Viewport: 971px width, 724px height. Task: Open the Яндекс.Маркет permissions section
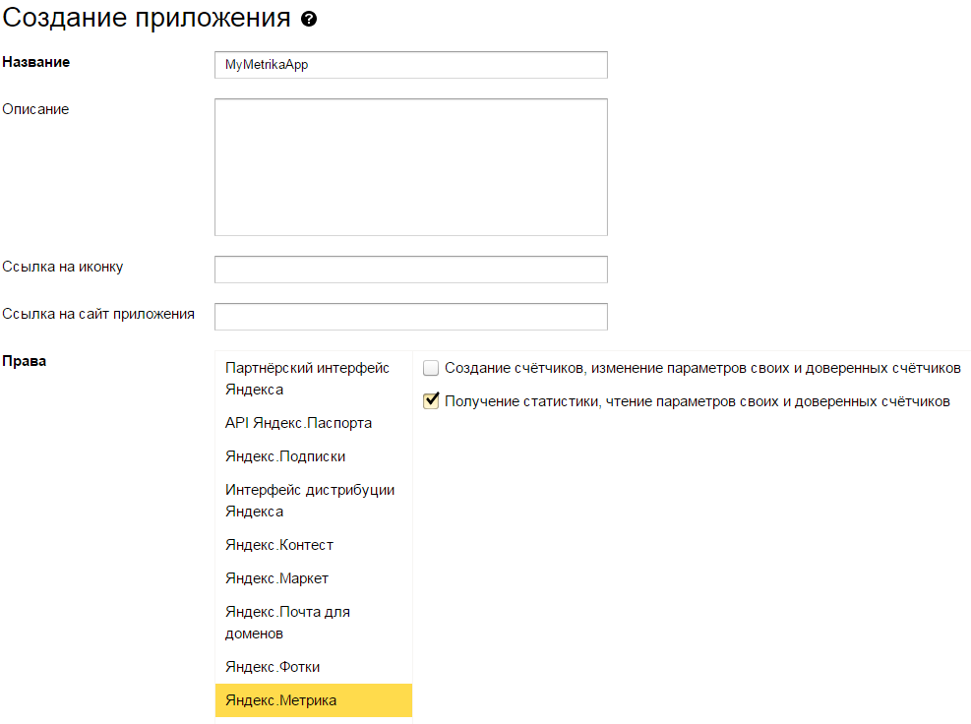pyautogui.click(x=276, y=578)
